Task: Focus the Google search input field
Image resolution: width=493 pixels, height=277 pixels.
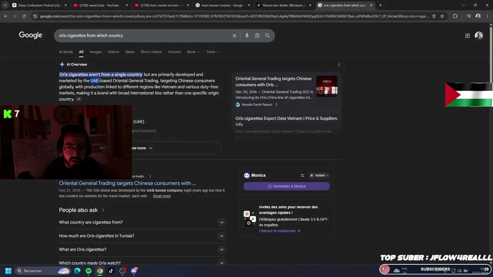Action: click(143, 35)
